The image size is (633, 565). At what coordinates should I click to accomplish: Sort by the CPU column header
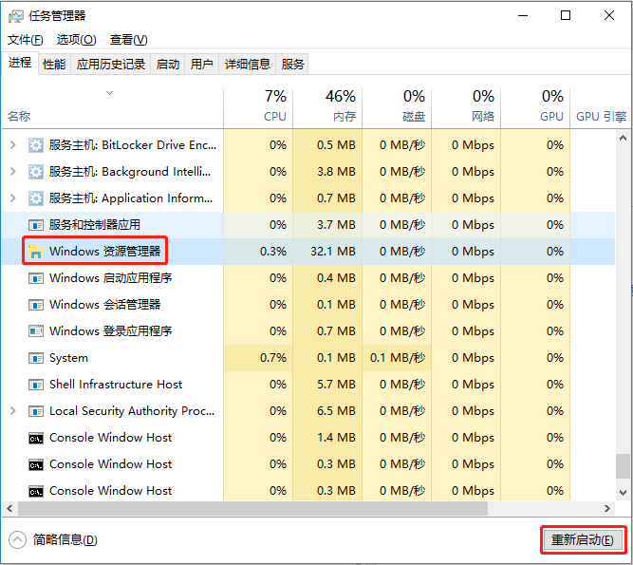258,107
